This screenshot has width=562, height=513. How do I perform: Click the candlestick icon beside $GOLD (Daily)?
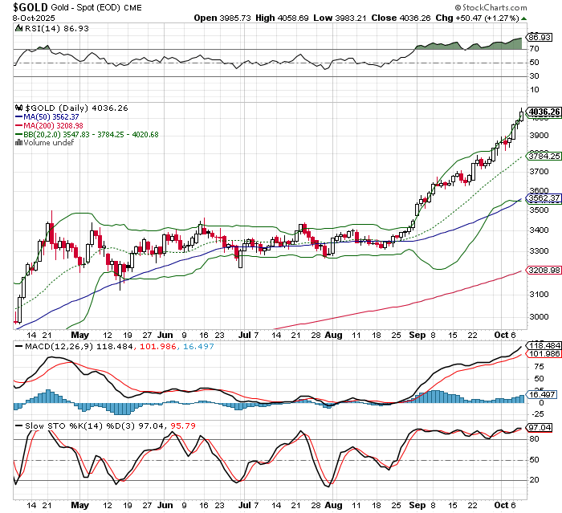click(x=19, y=108)
